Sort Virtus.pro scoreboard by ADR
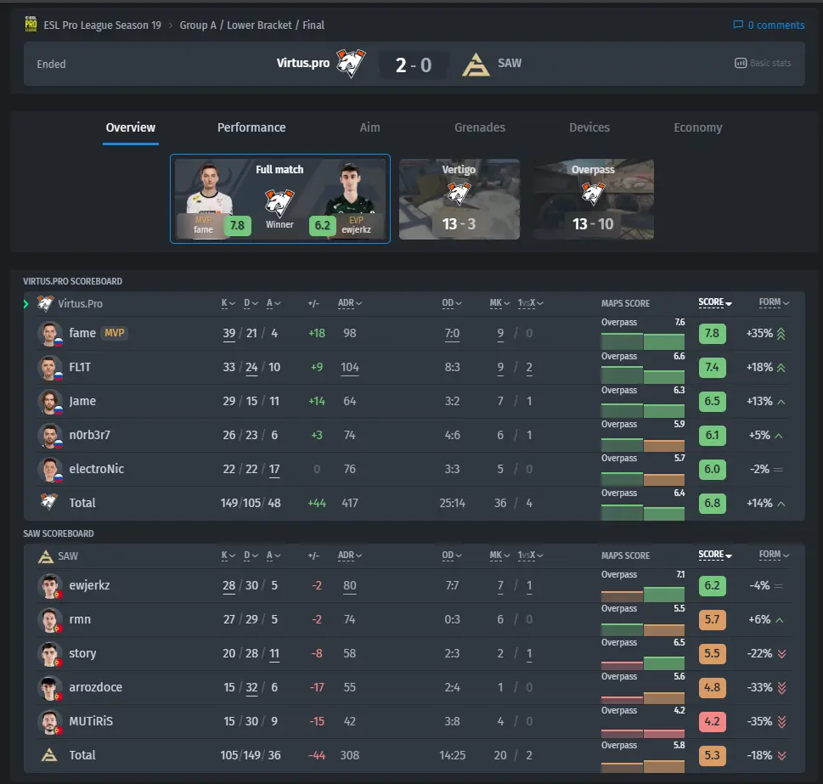Viewport: 823px width, 784px height. click(x=350, y=303)
